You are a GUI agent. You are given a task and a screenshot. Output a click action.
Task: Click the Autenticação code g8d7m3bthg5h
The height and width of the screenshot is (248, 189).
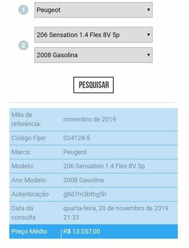85,194
